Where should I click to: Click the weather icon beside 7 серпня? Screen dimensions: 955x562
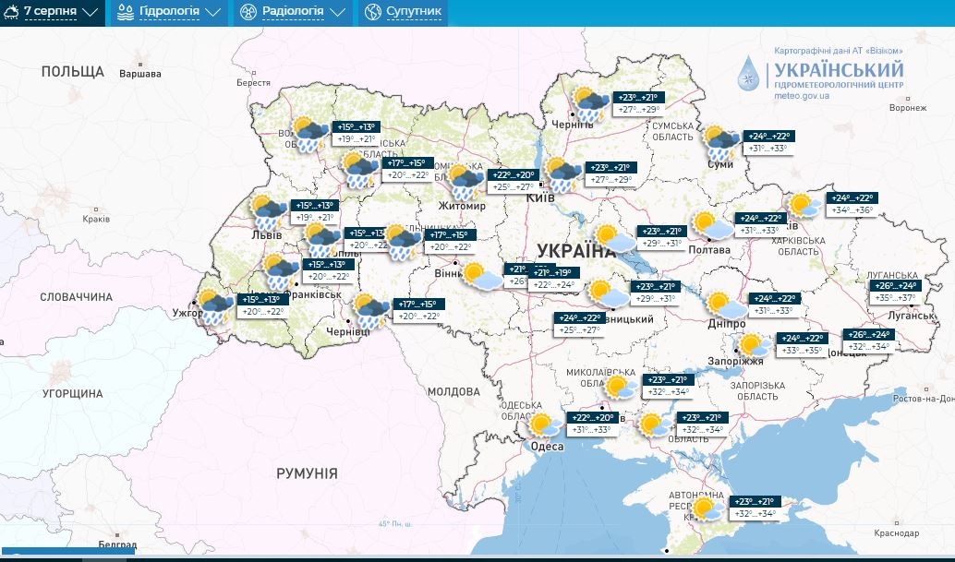click(11, 12)
